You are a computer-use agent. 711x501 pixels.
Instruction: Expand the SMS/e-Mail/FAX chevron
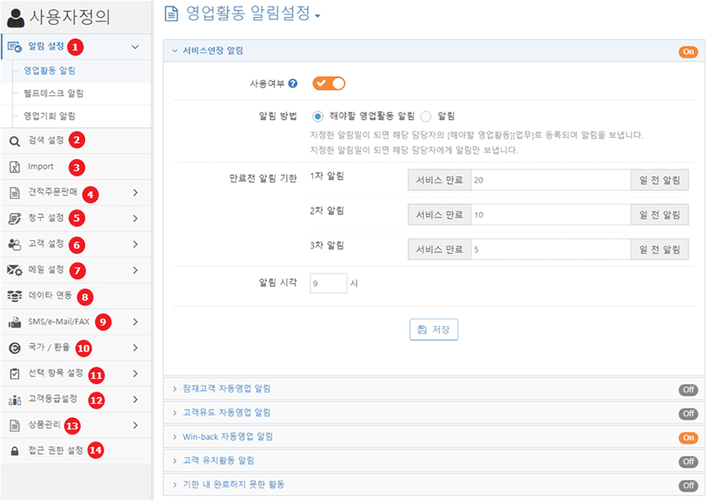click(135, 322)
